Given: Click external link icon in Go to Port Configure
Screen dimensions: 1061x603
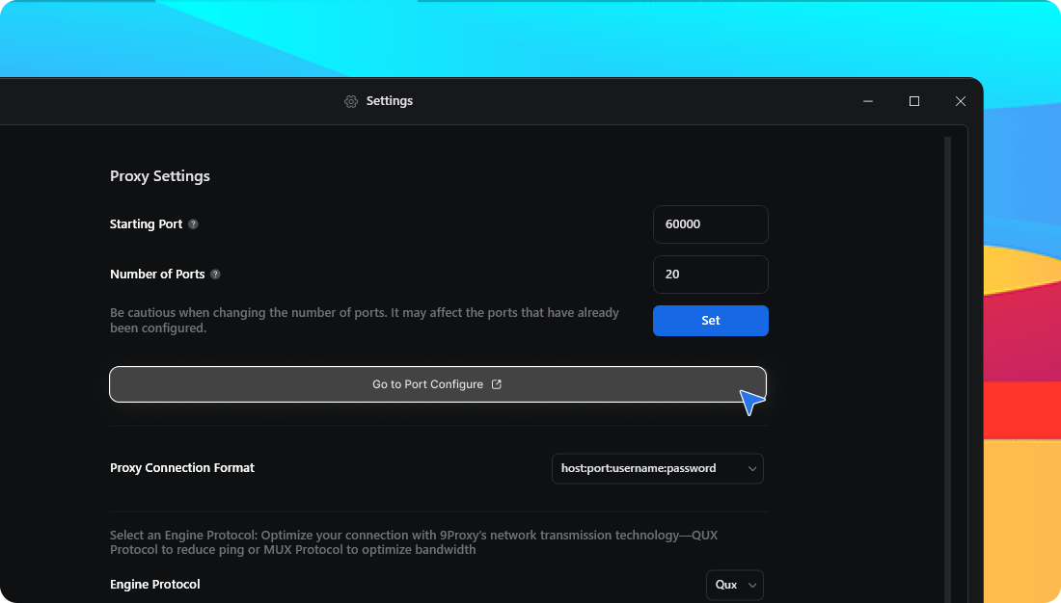Looking at the screenshot, I should (497, 384).
